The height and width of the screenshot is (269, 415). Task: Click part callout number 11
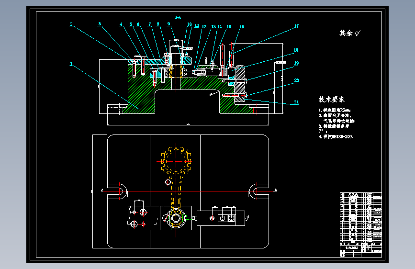(x=197, y=25)
